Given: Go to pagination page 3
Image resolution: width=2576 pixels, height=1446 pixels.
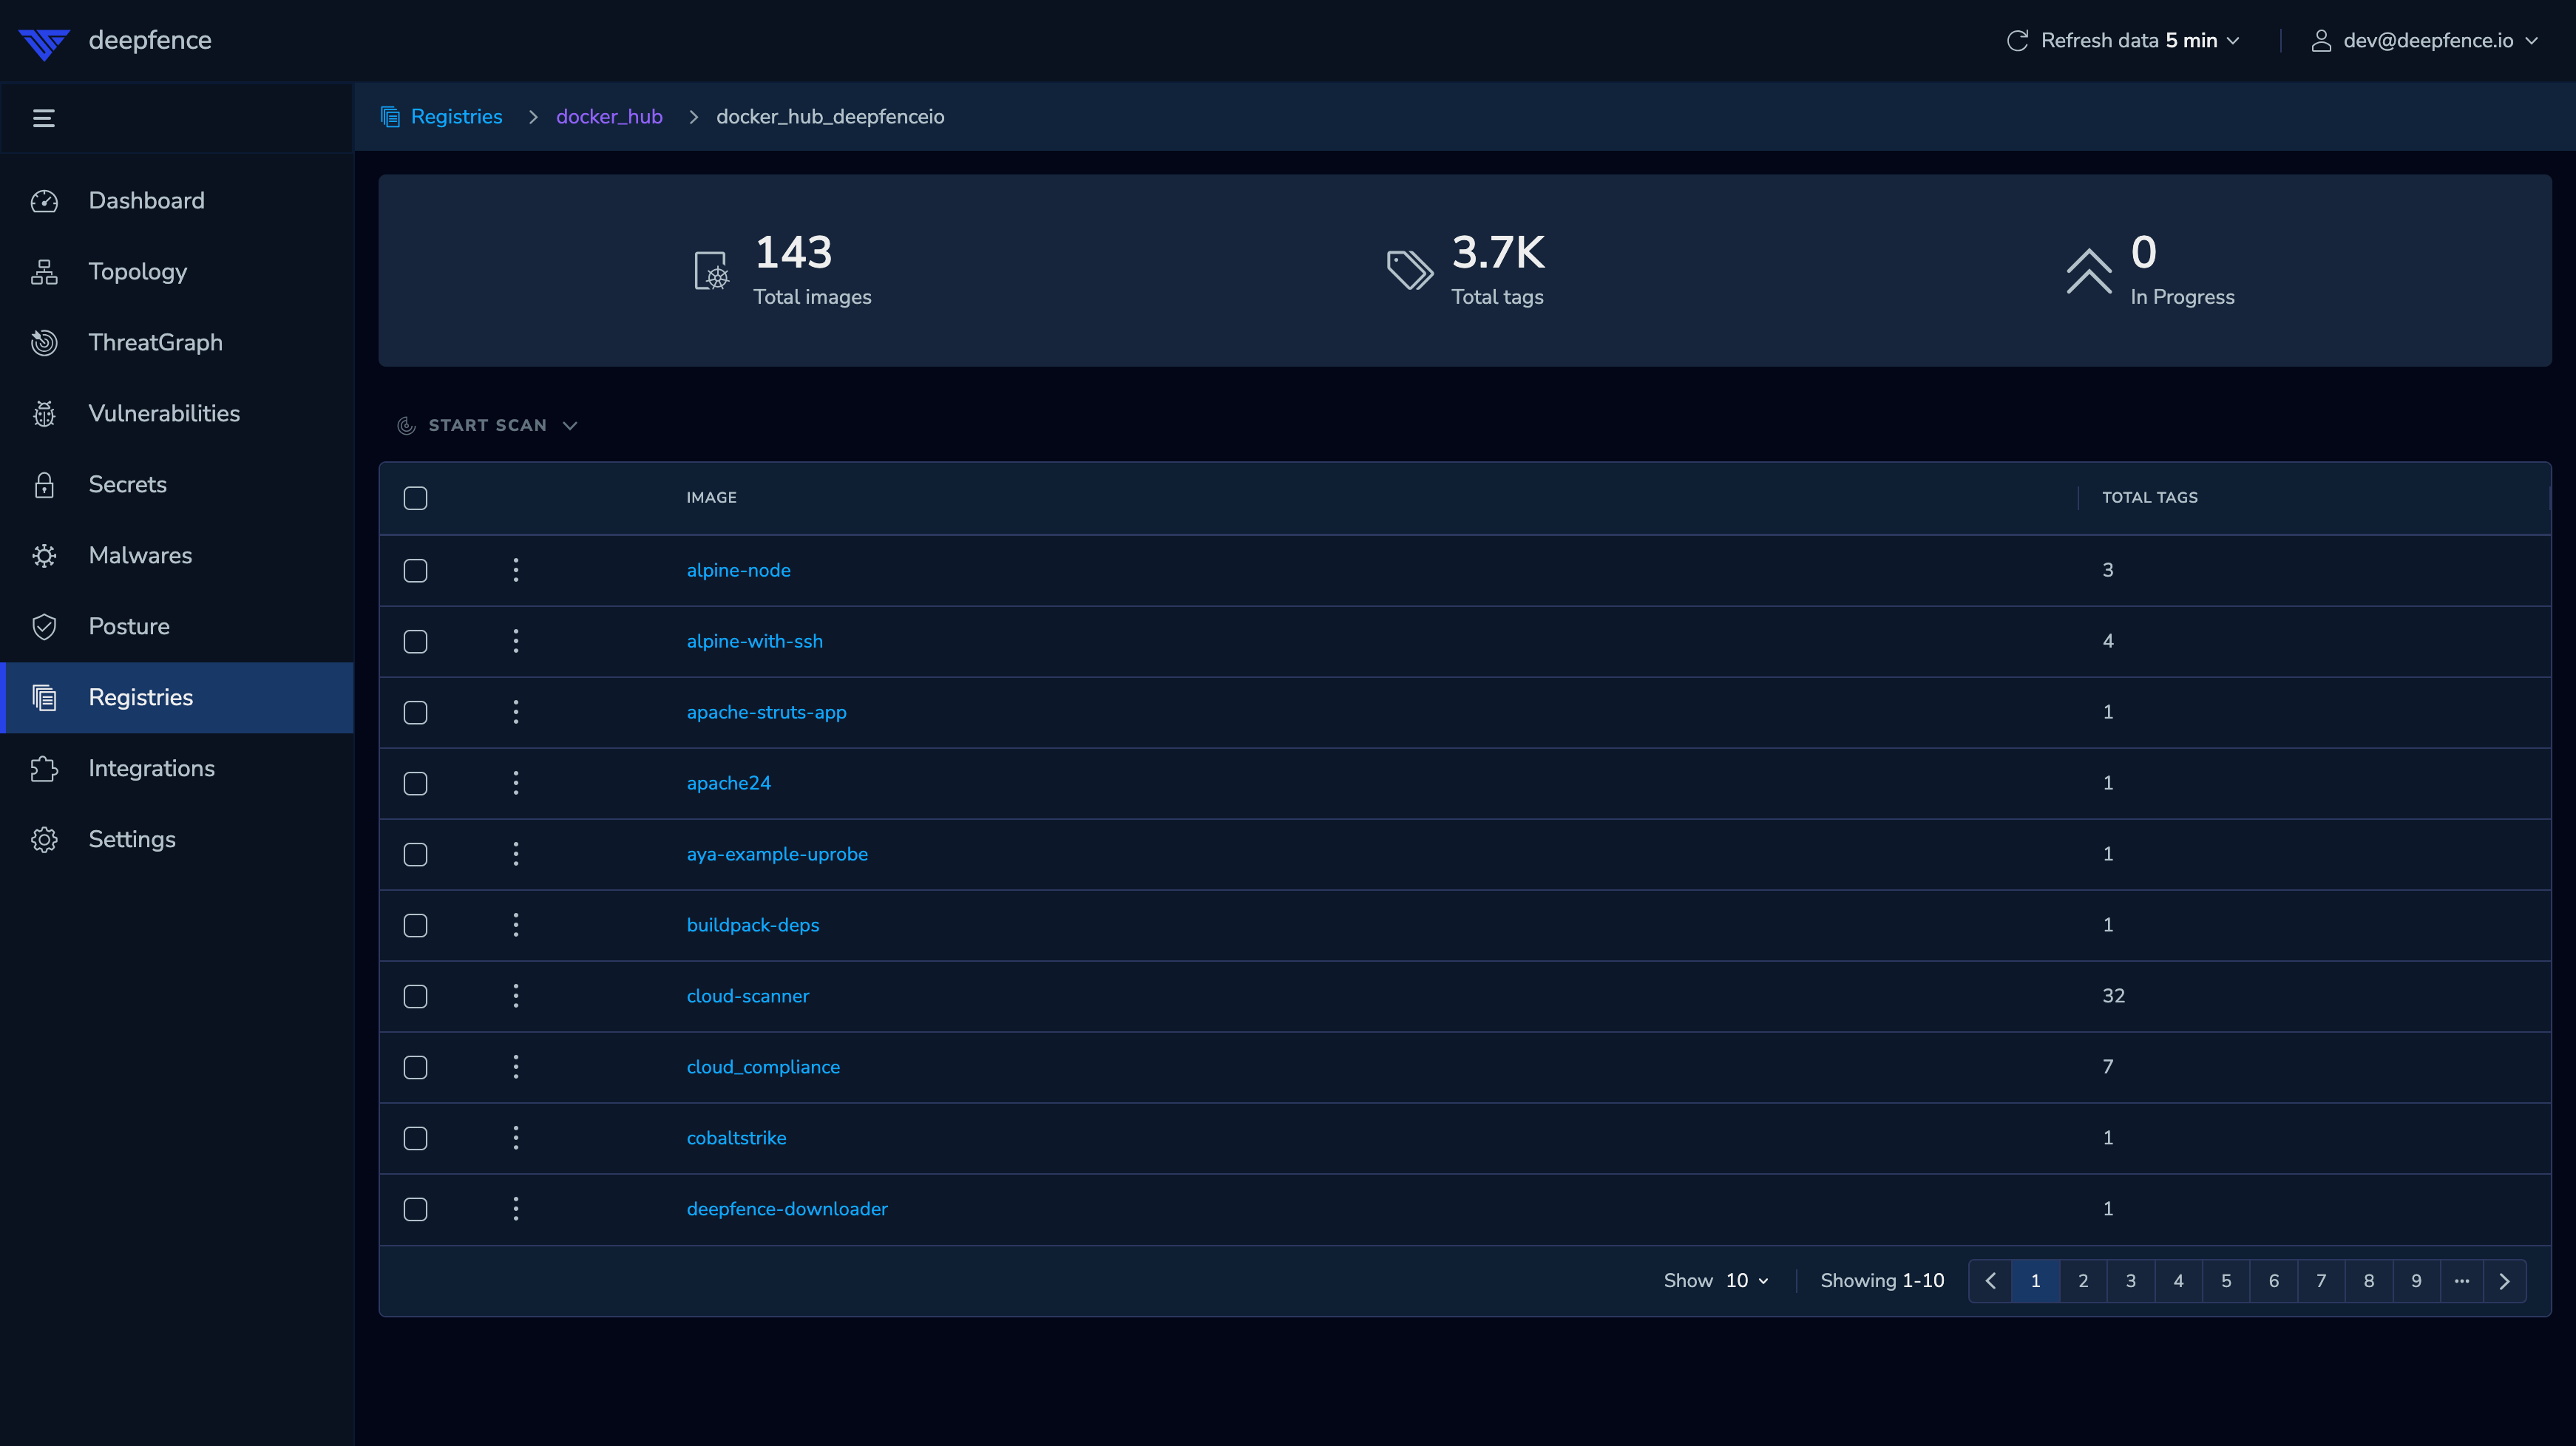Looking at the screenshot, I should tap(2130, 1281).
